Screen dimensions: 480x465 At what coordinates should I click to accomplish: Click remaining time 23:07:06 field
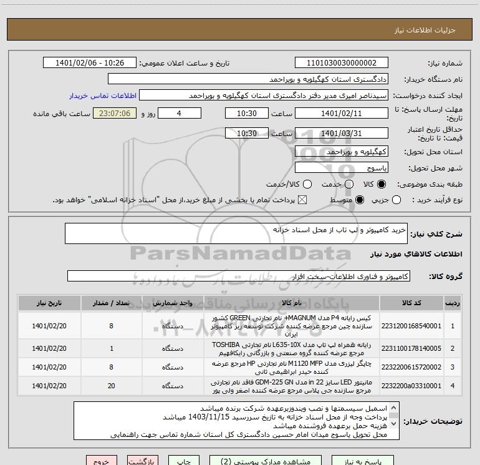point(115,113)
